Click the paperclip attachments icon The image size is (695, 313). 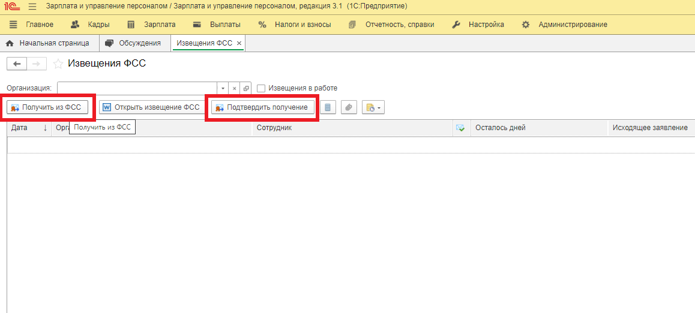(349, 107)
